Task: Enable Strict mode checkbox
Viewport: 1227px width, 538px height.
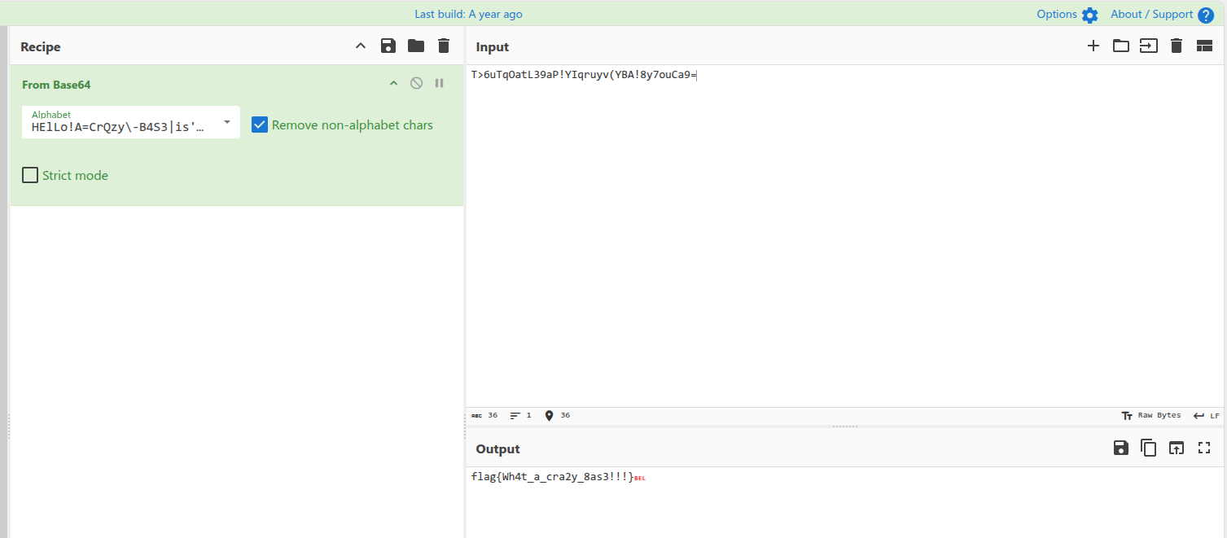Action: pyautogui.click(x=30, y=175)
